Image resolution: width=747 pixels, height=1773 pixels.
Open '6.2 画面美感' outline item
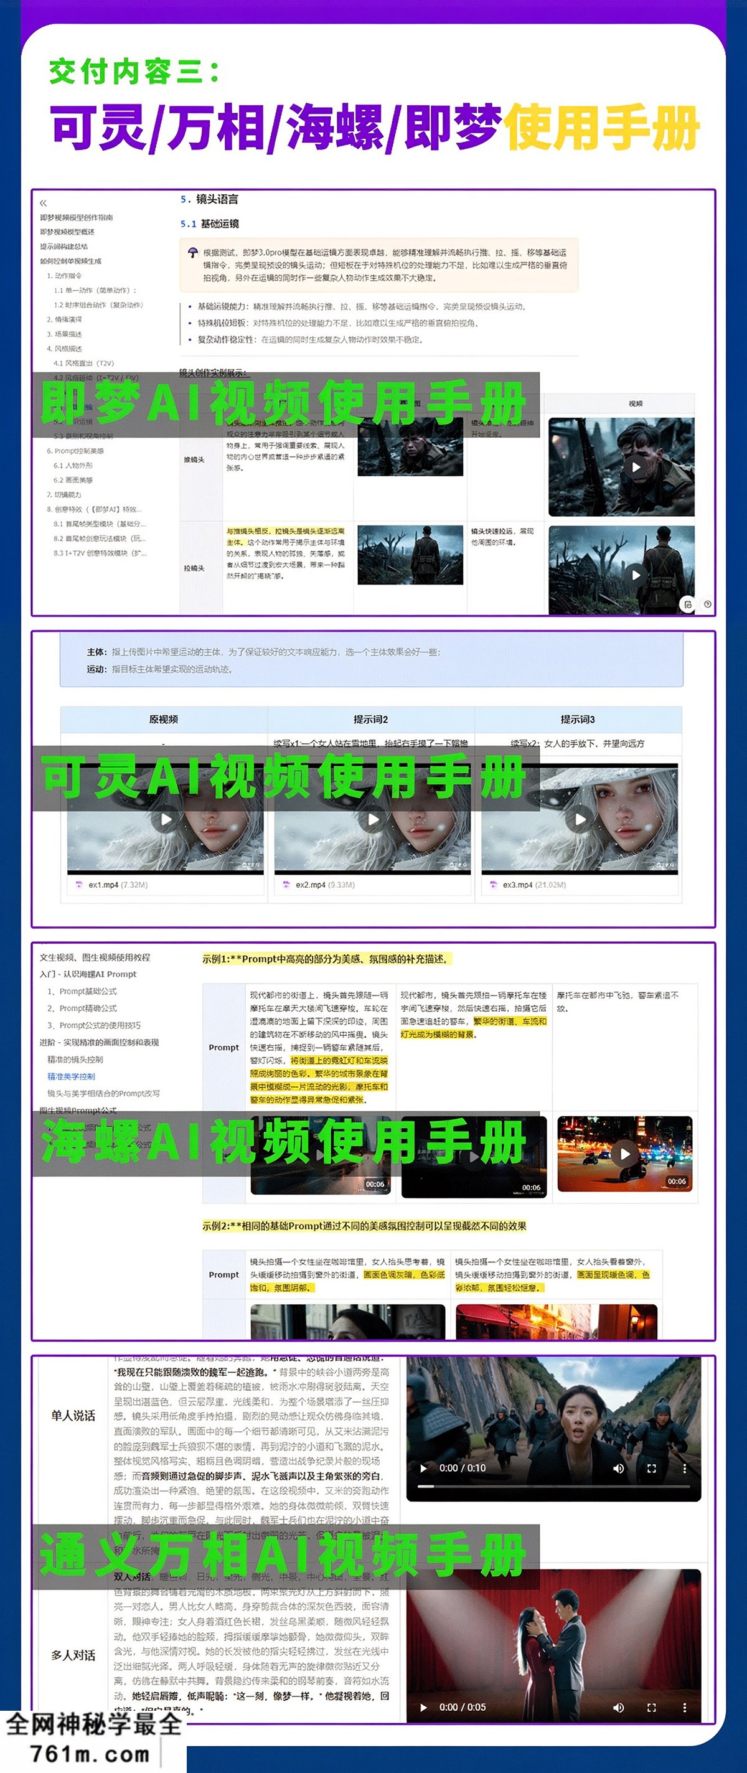(73, 480)
